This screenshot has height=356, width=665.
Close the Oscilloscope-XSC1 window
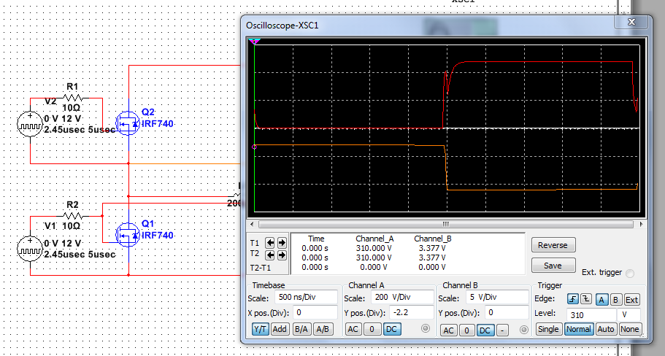point(631,22)
